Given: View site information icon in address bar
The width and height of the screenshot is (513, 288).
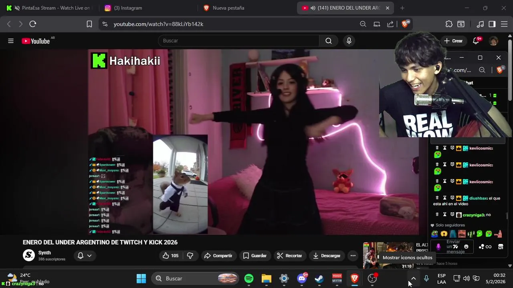Looking at the screenshot, I should pyautogui.click(x=105, y=24).
